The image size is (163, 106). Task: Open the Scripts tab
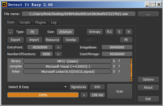coord(25,22)
